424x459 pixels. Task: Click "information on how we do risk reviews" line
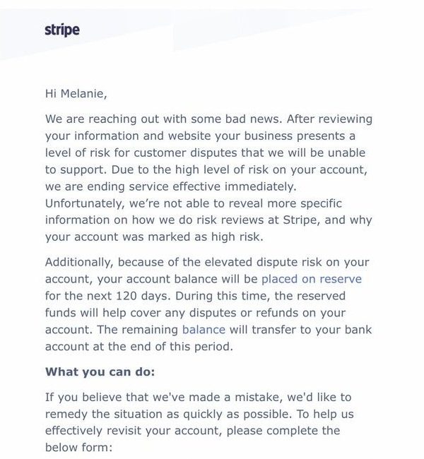(x=205, y=220)
